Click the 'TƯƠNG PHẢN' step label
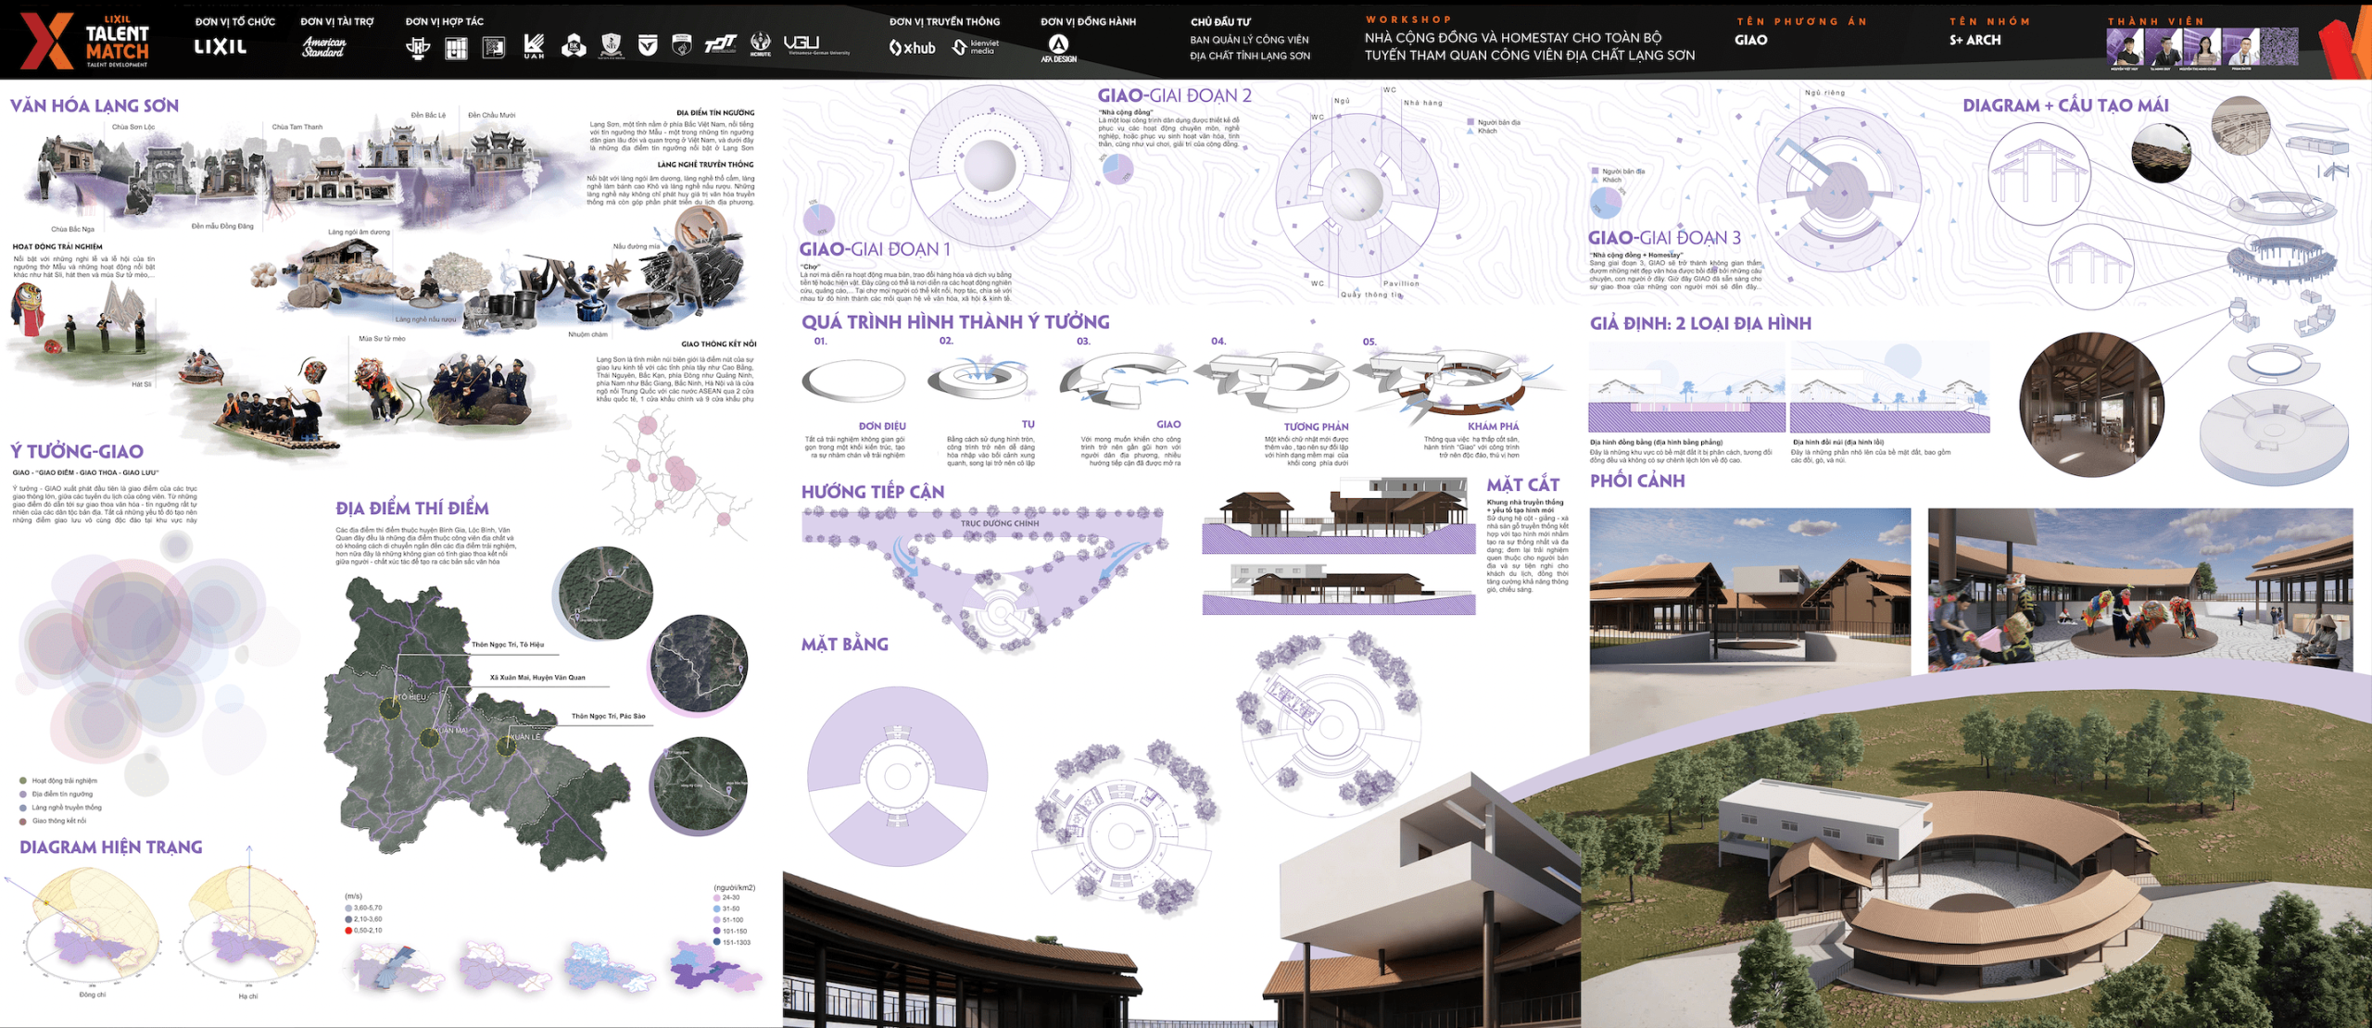The height and width of the screenshot is (1028, 2372). (1316, 427)
